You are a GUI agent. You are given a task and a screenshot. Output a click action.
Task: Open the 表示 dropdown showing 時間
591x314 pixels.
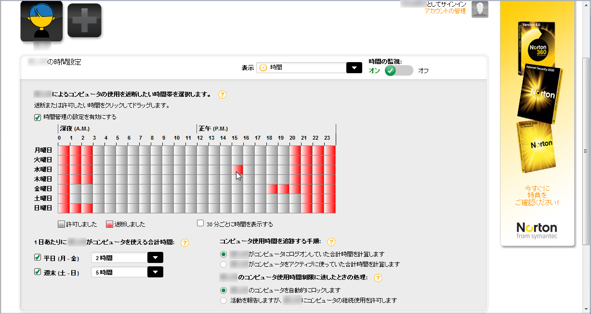[354, 68]
